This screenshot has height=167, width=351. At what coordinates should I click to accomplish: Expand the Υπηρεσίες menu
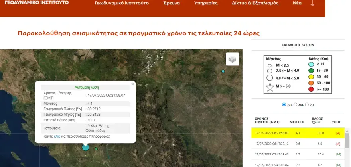205,3
